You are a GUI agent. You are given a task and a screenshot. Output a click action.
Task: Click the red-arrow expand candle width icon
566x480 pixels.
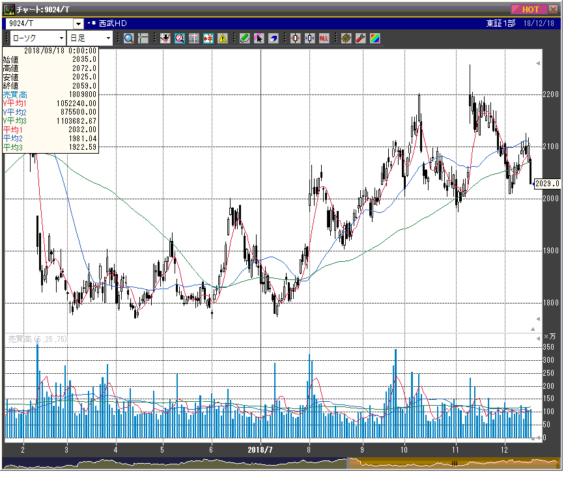(295, 38)
